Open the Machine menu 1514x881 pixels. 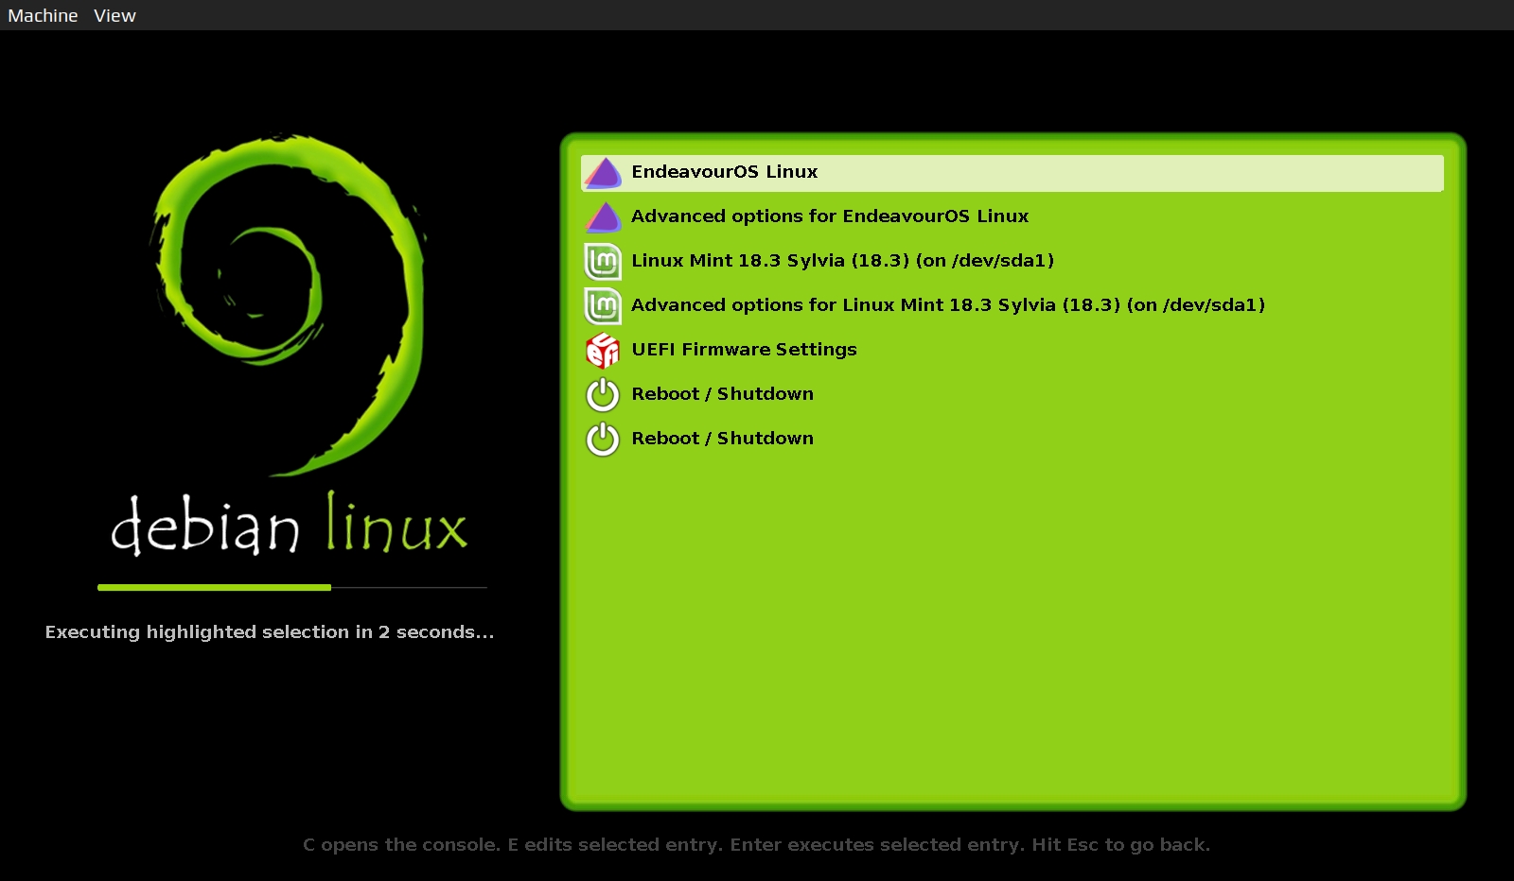43,15
